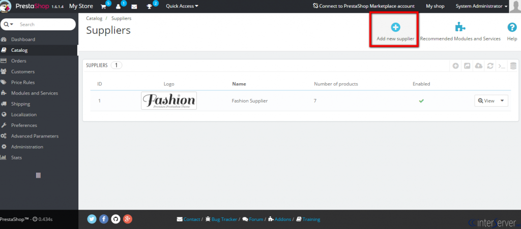Open the Facebook icon in the footer

104,219
